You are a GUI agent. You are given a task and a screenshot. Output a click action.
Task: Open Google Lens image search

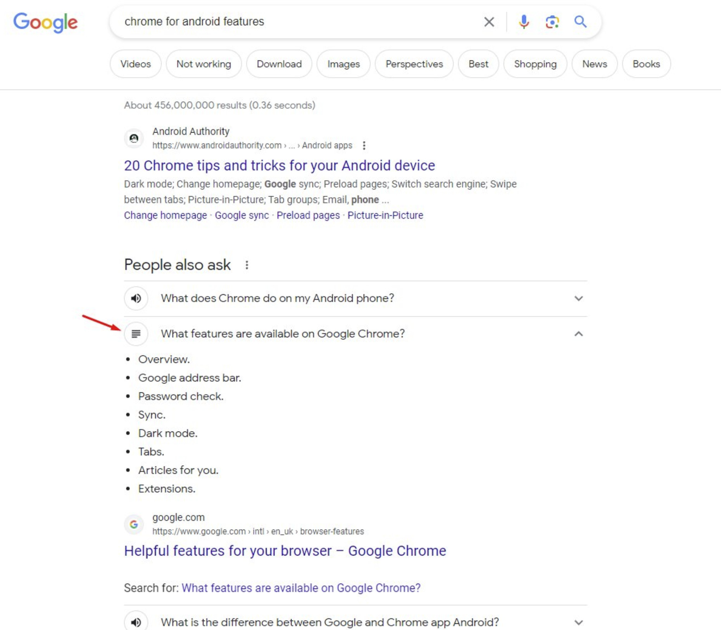552,22
